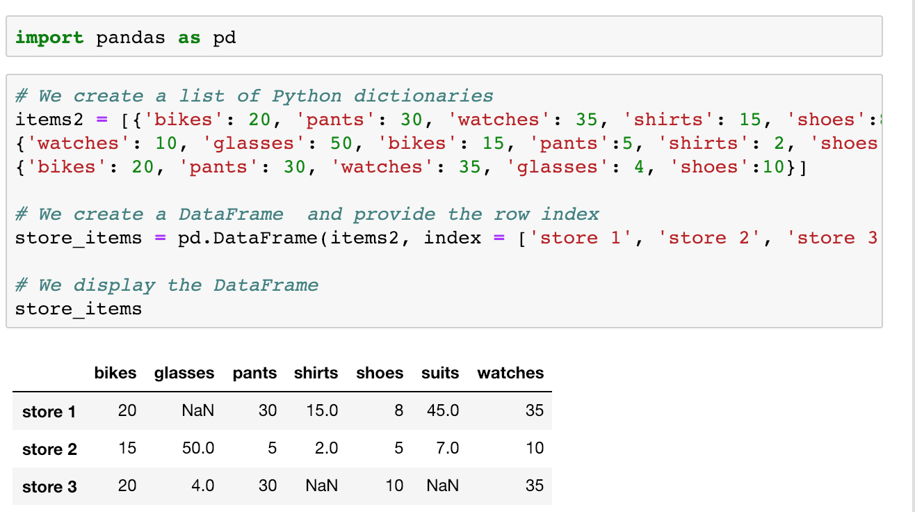
Task: Click the 45.0 suits value for store 1
Action: (443, 411)
